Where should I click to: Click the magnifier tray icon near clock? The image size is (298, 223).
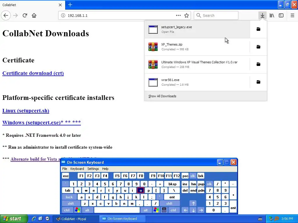pyautogui.click(x=277, y=219)
